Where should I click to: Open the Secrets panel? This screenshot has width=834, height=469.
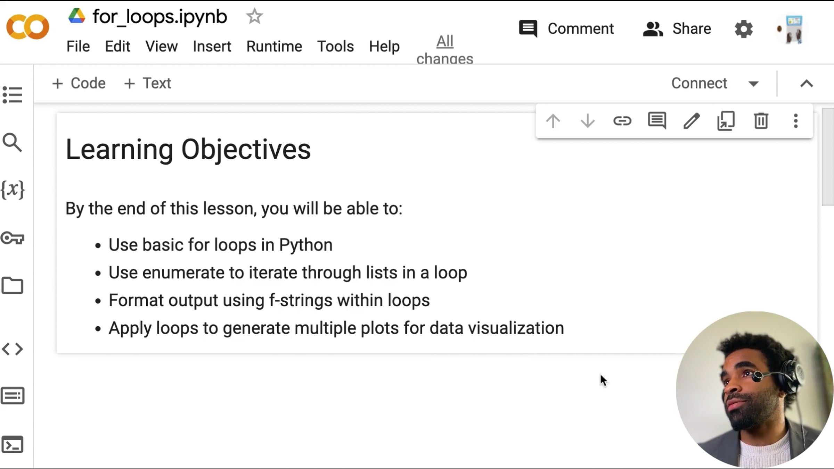(13, 238)
